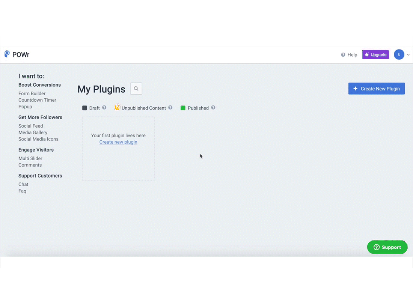Click the question mark icon beside Draft

[104, 108]
